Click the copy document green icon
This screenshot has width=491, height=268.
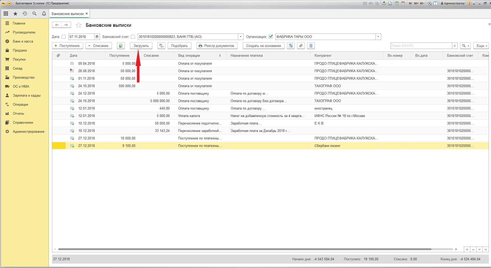(x=121, y=46)
